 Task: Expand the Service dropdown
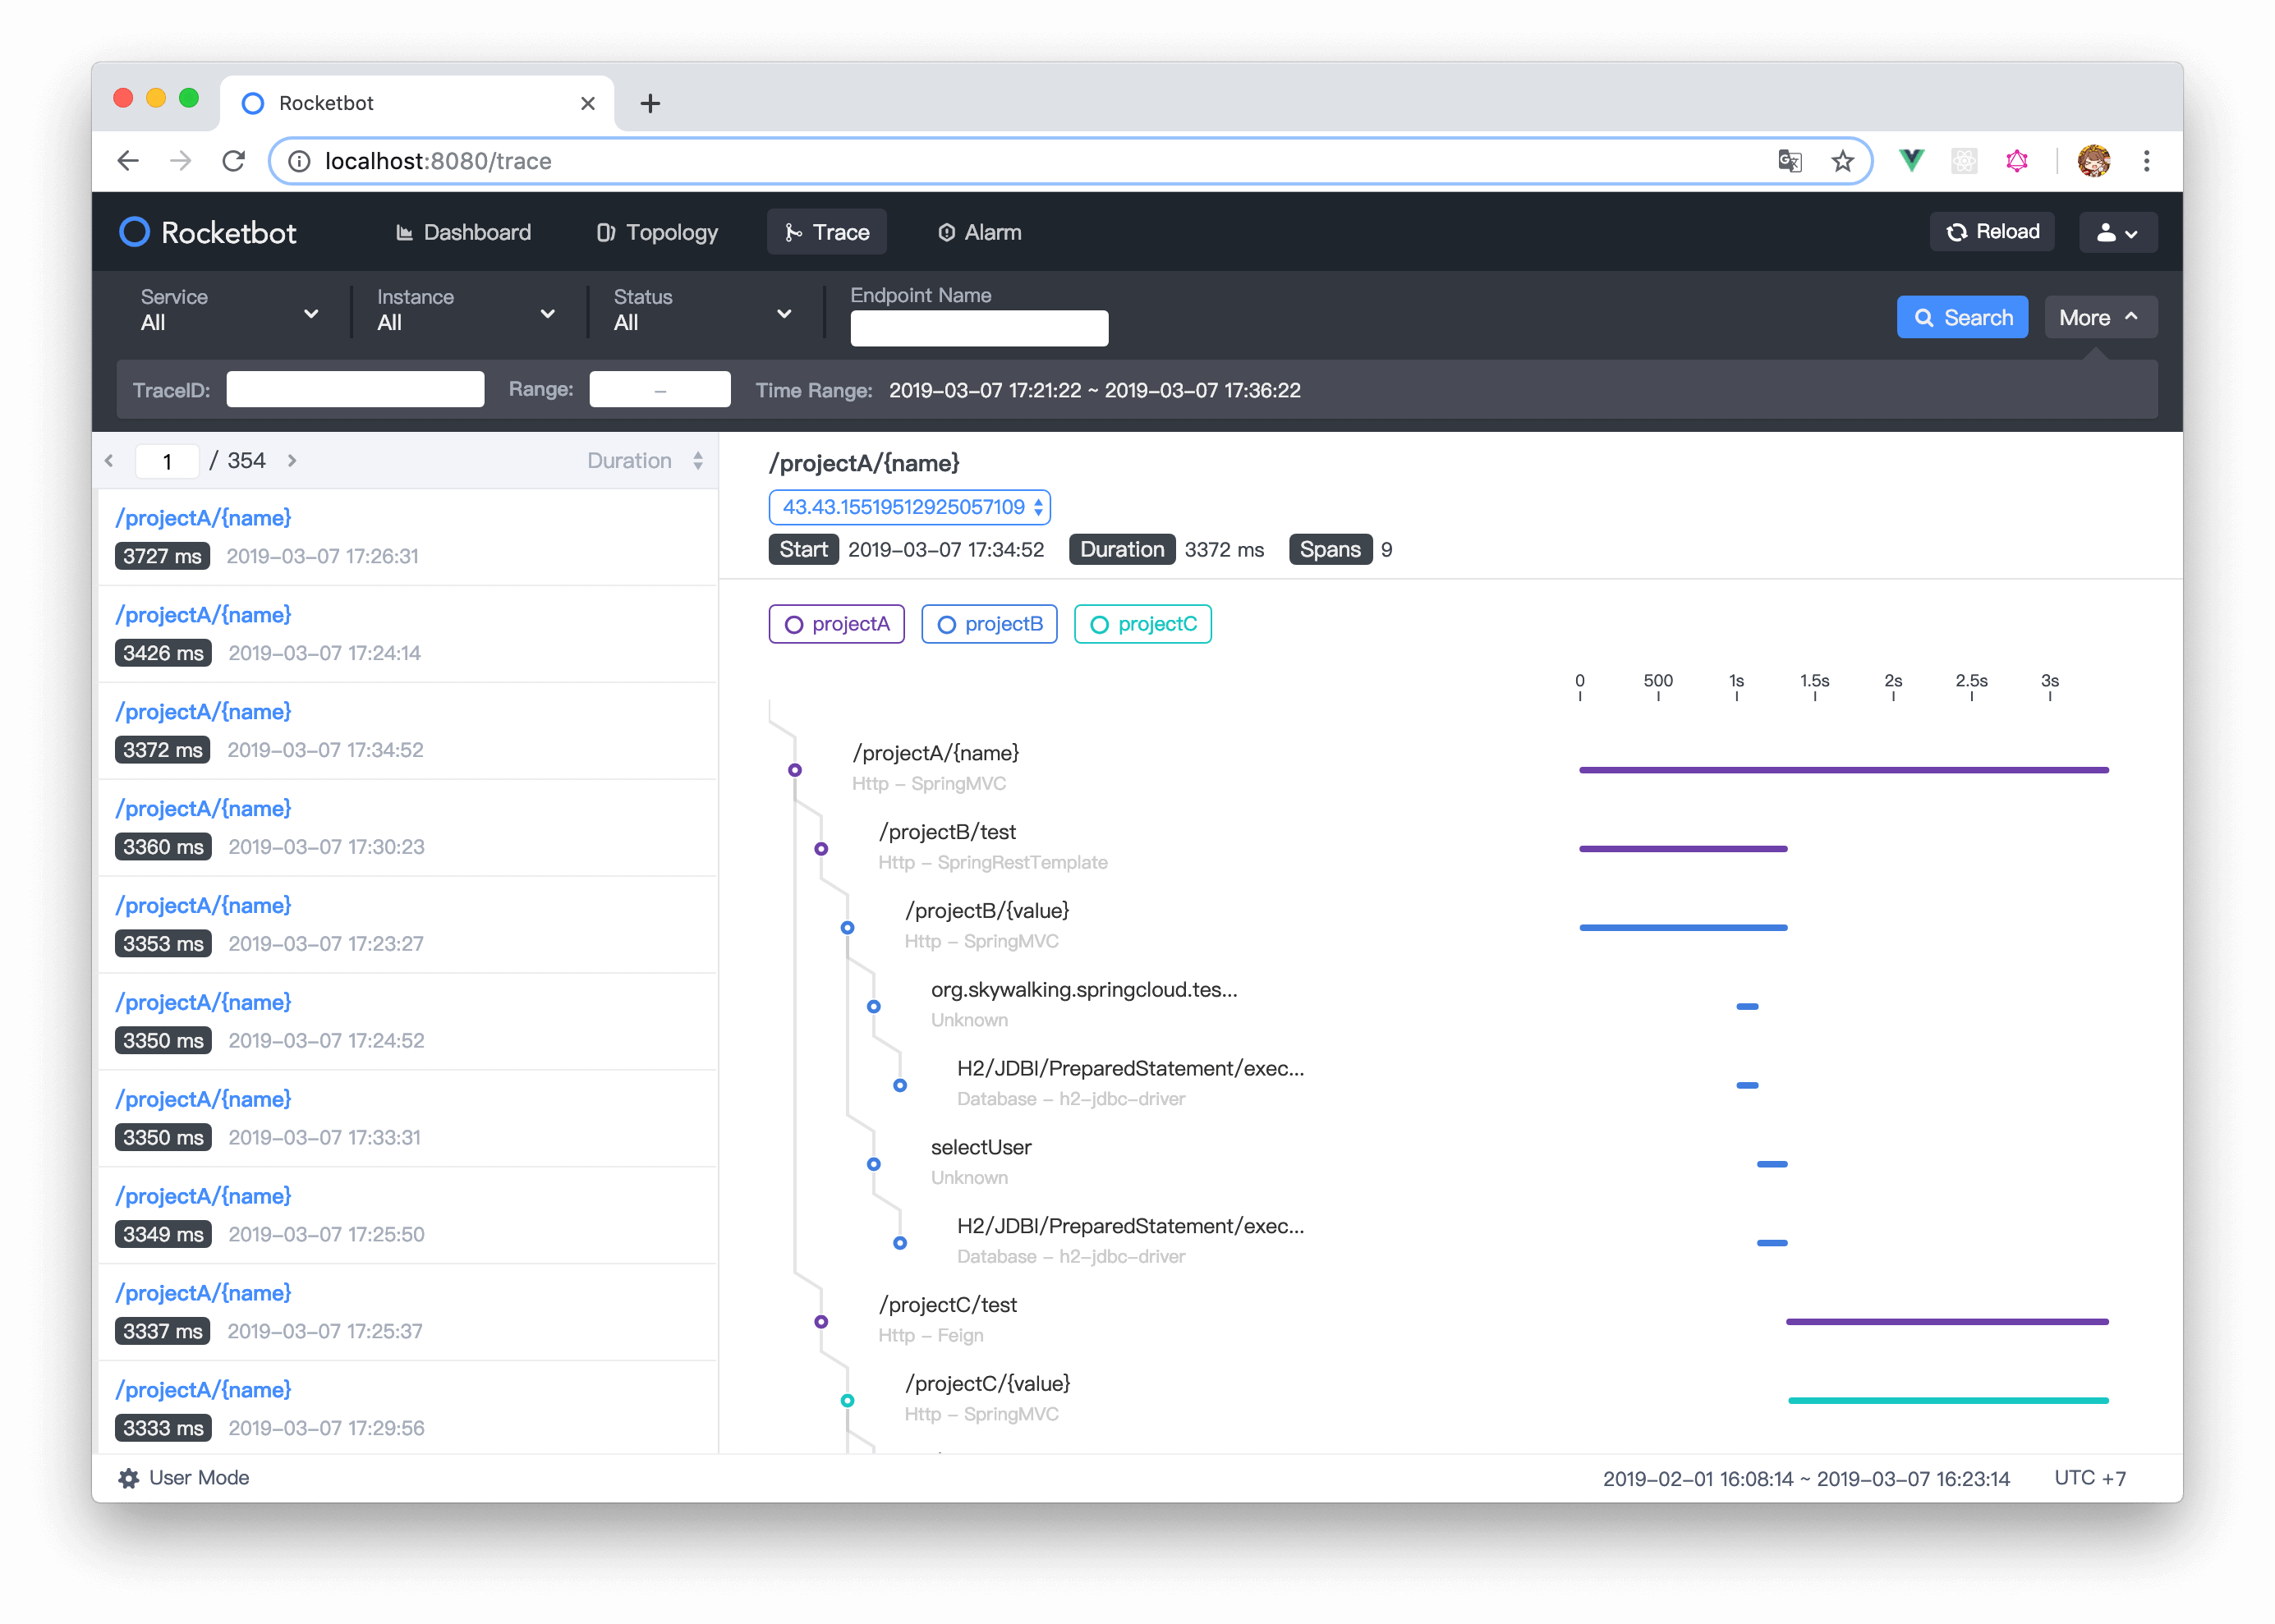point(230,311)
